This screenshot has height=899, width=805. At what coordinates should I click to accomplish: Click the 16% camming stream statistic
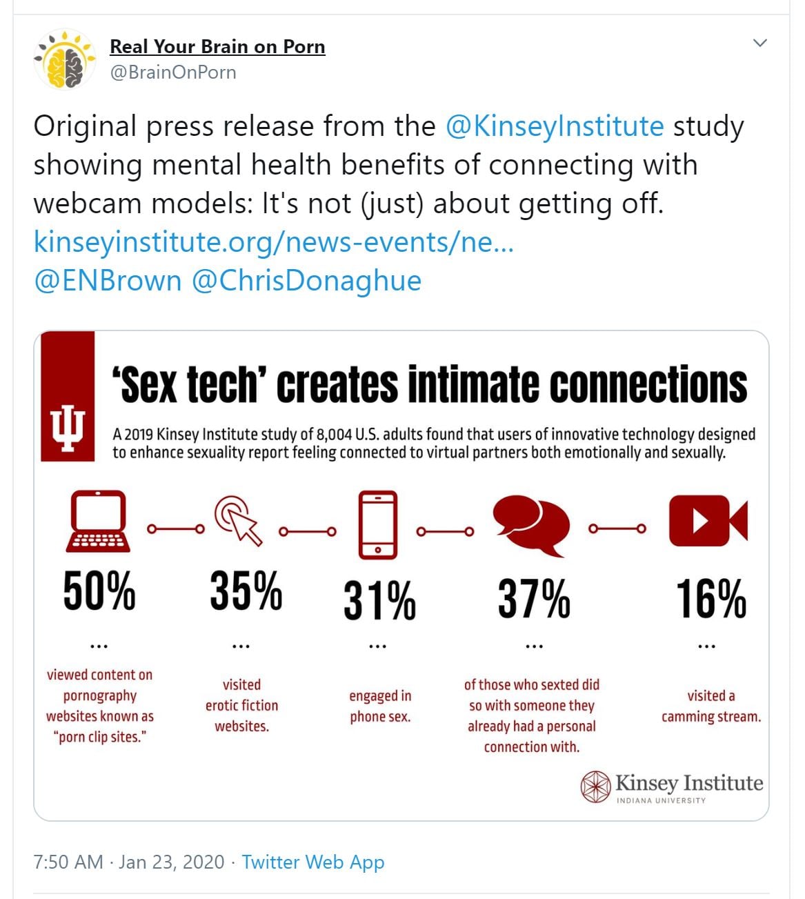pyautogui.click(x=710, y=599)
